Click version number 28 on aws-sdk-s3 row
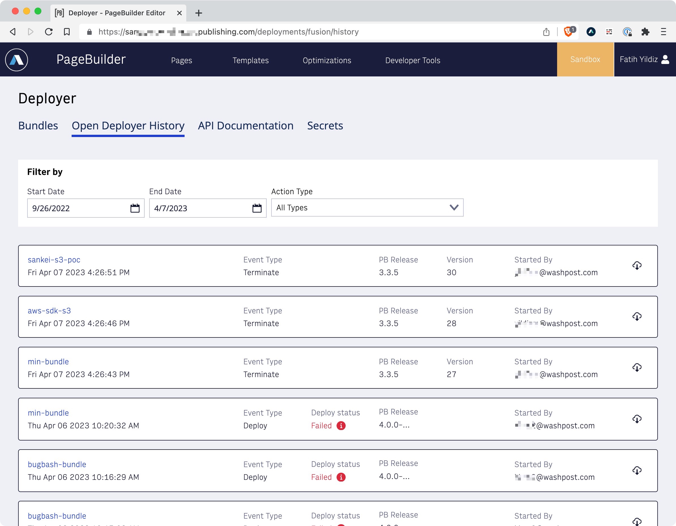This screenshot has width=676, height=526. tap(451, 323)
